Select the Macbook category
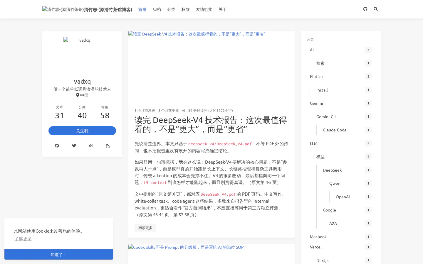 [341, 237]
